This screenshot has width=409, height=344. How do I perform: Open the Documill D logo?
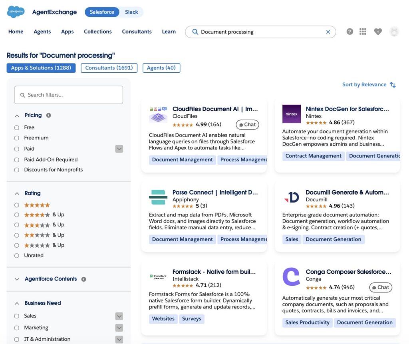pos(292,197)
